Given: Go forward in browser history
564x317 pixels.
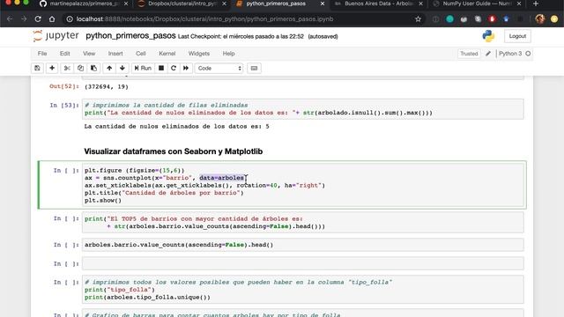Looking at the screenshot, I should pyautogui.click(x=24, y=19).
